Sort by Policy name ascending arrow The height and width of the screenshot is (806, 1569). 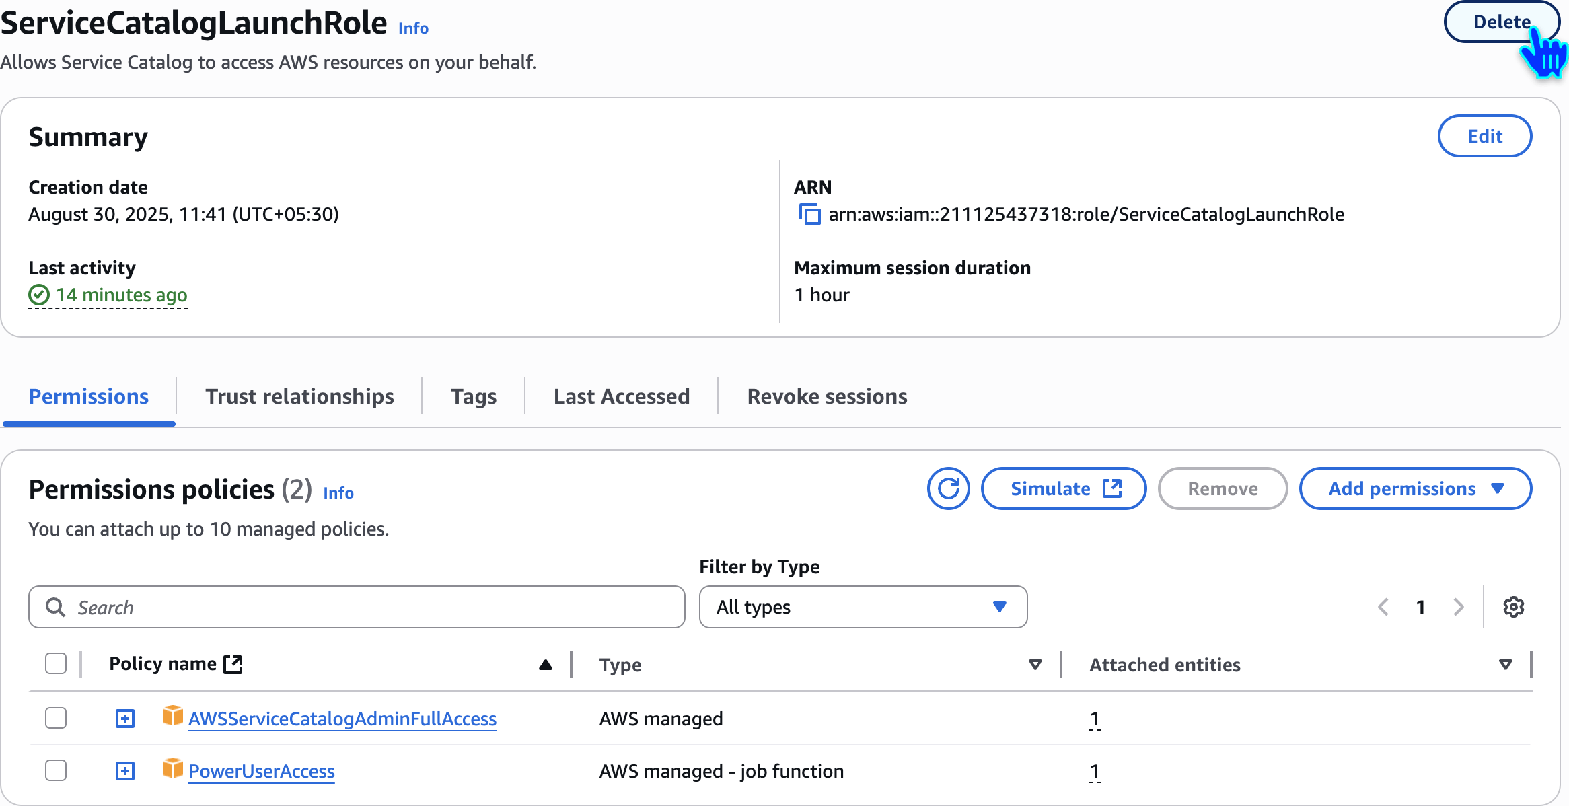pyautogui.click(x=546, y=665)
